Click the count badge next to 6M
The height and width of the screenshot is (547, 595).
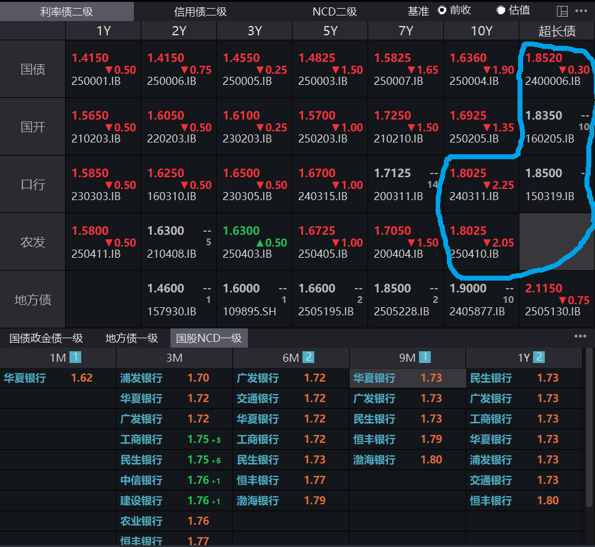click(x=308, y=357)
